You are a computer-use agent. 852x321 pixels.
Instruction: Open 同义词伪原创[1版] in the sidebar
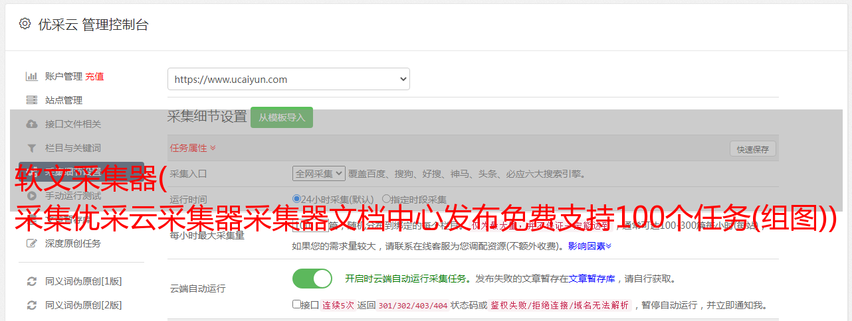tap(84, 281)
